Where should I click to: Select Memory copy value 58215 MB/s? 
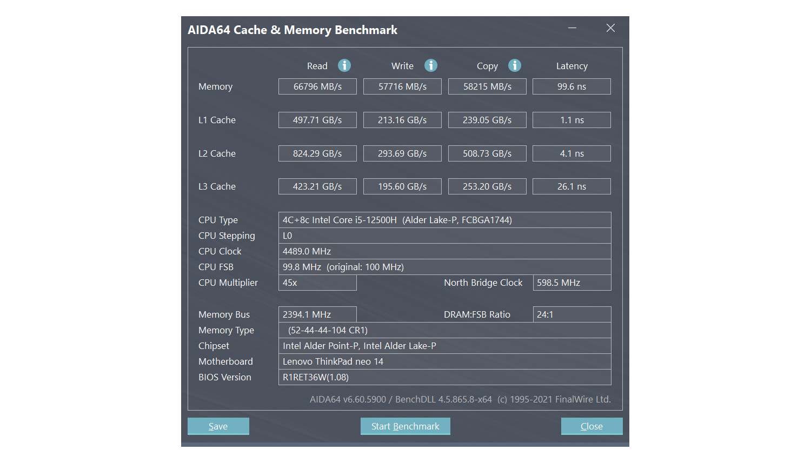coord(487,86)
